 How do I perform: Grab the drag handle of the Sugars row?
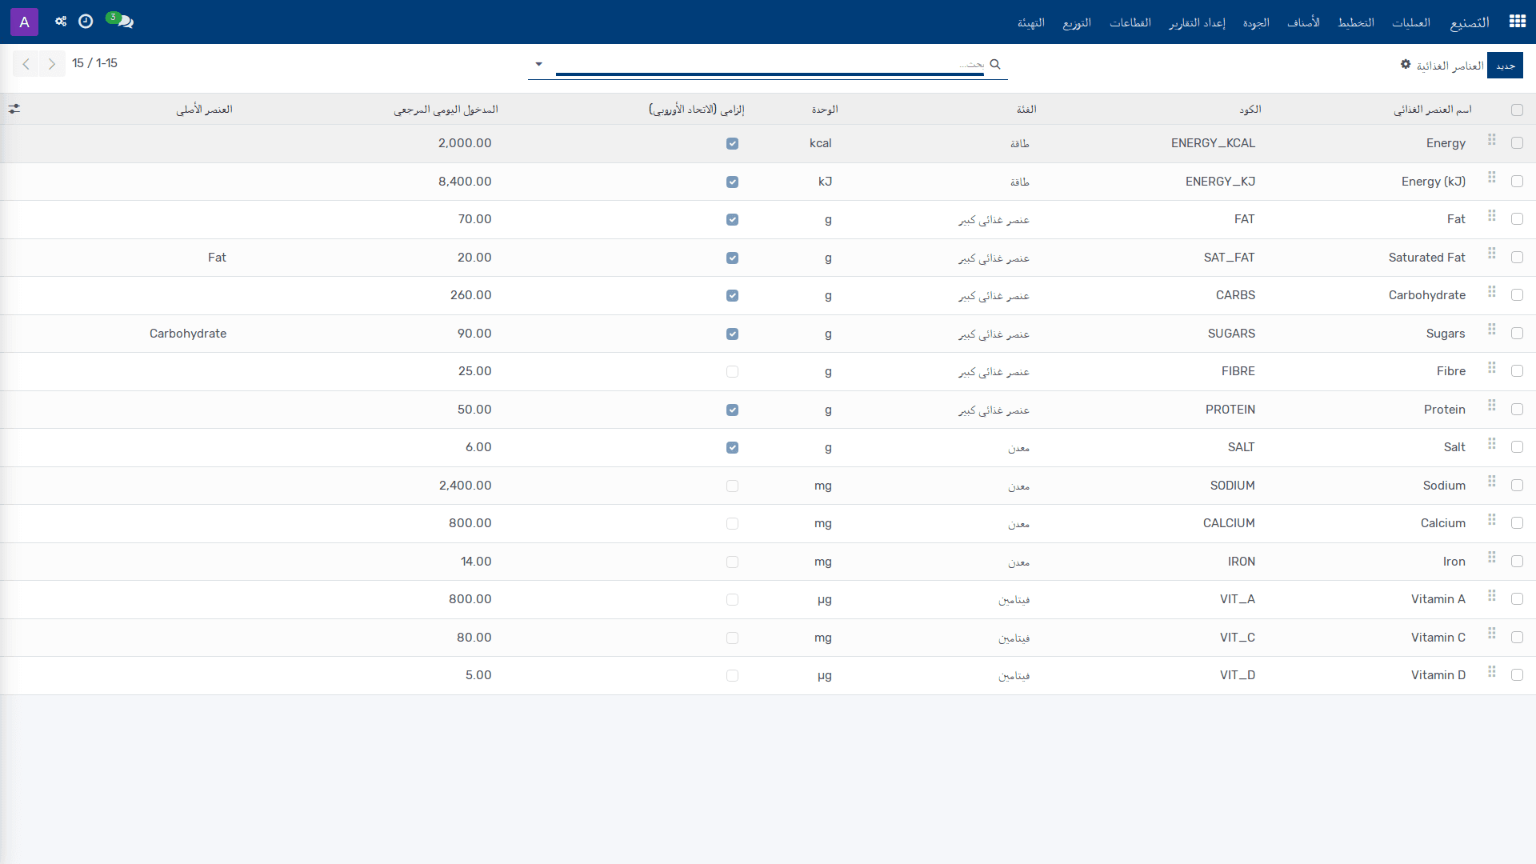(x=1492, y=330)
